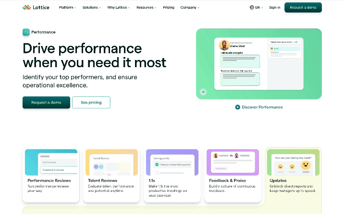Image resolution: width=343 pixels, height=214 pixels.
Task: Select the 1:1s card
Action: (172, 175)
